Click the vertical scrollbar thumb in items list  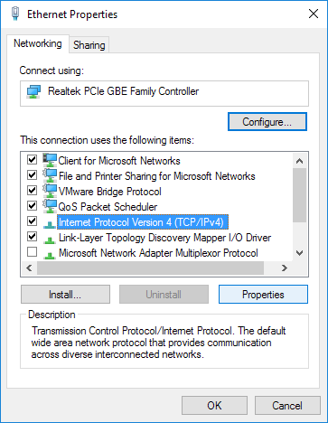click(x=299, y=195)
